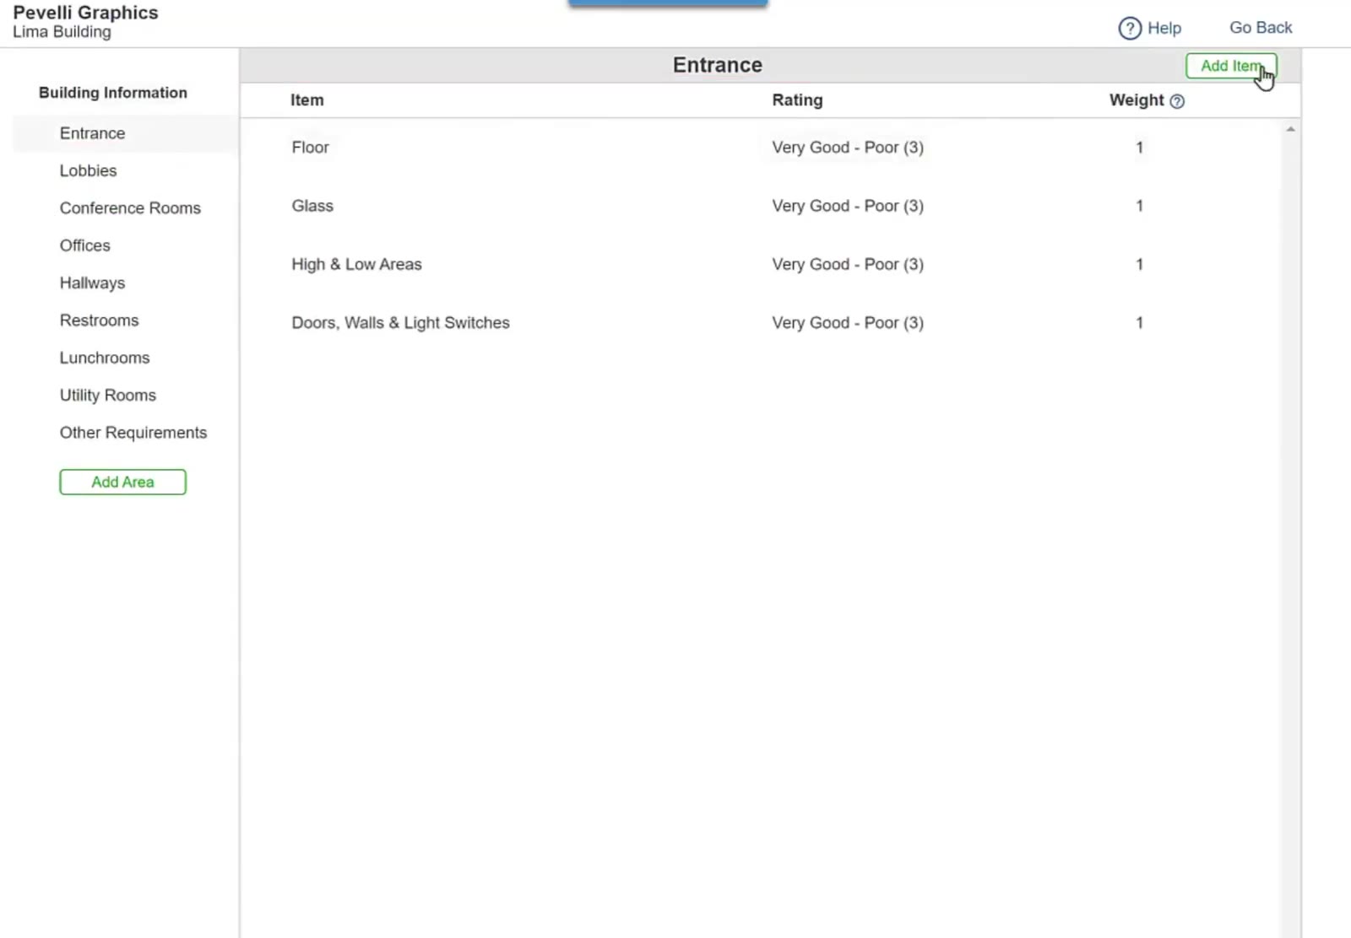
Task: Click the Entrance panel heading
Action: (x=718, y=65)
